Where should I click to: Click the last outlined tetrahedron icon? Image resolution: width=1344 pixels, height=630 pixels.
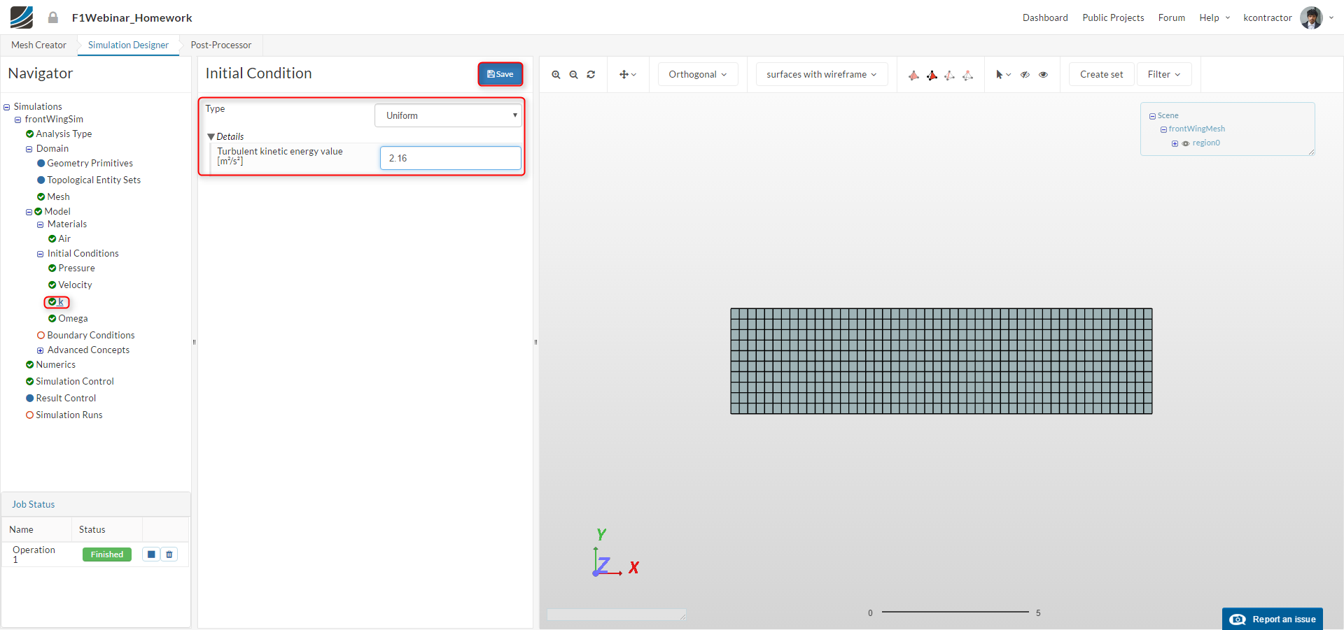pos(967,75)
